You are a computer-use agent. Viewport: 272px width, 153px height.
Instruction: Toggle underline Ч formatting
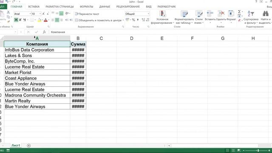tap(25, 20)
